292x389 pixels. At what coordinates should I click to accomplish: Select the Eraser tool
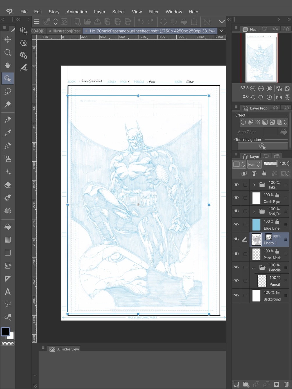(8, 185)
